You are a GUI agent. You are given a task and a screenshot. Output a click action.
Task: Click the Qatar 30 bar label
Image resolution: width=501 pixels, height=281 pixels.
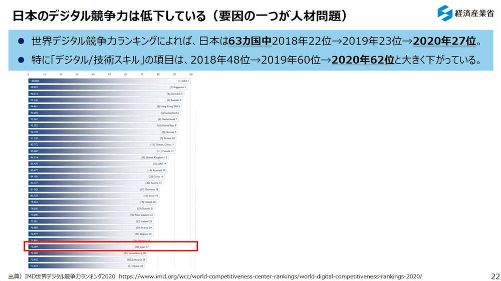click(x=135, y=266)
